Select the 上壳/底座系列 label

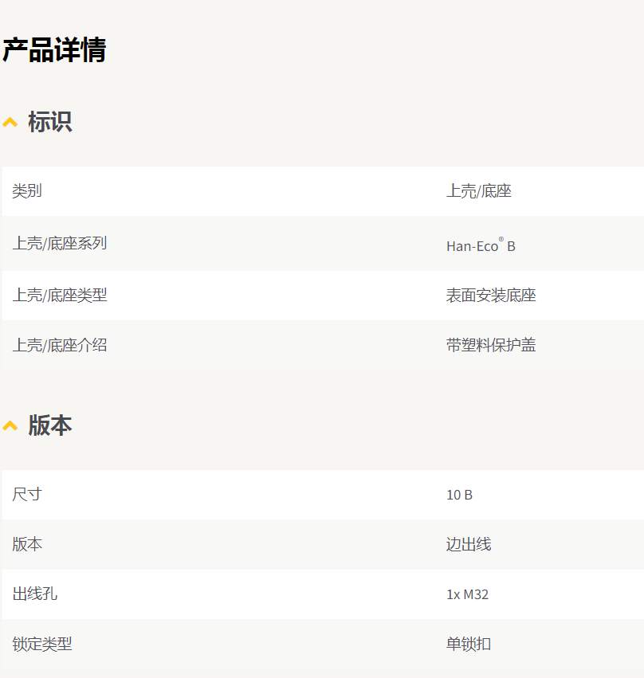[60, 244]
